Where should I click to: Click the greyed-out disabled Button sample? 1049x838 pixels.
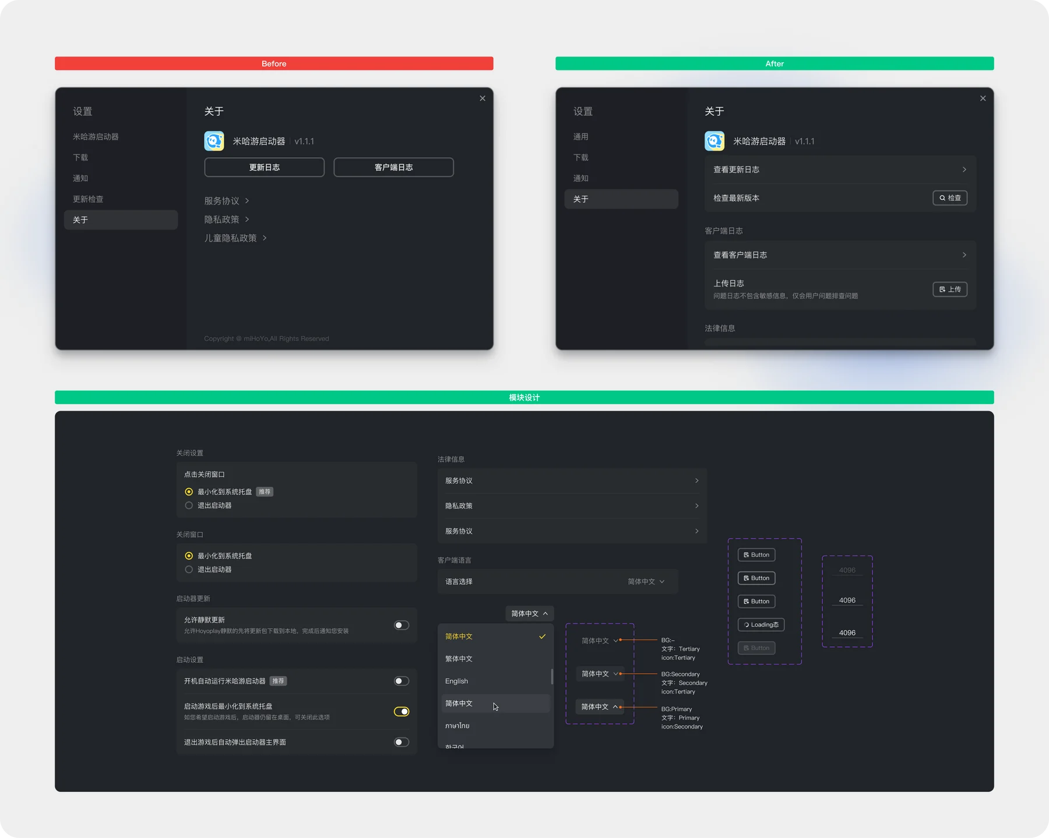coord(756,648)
